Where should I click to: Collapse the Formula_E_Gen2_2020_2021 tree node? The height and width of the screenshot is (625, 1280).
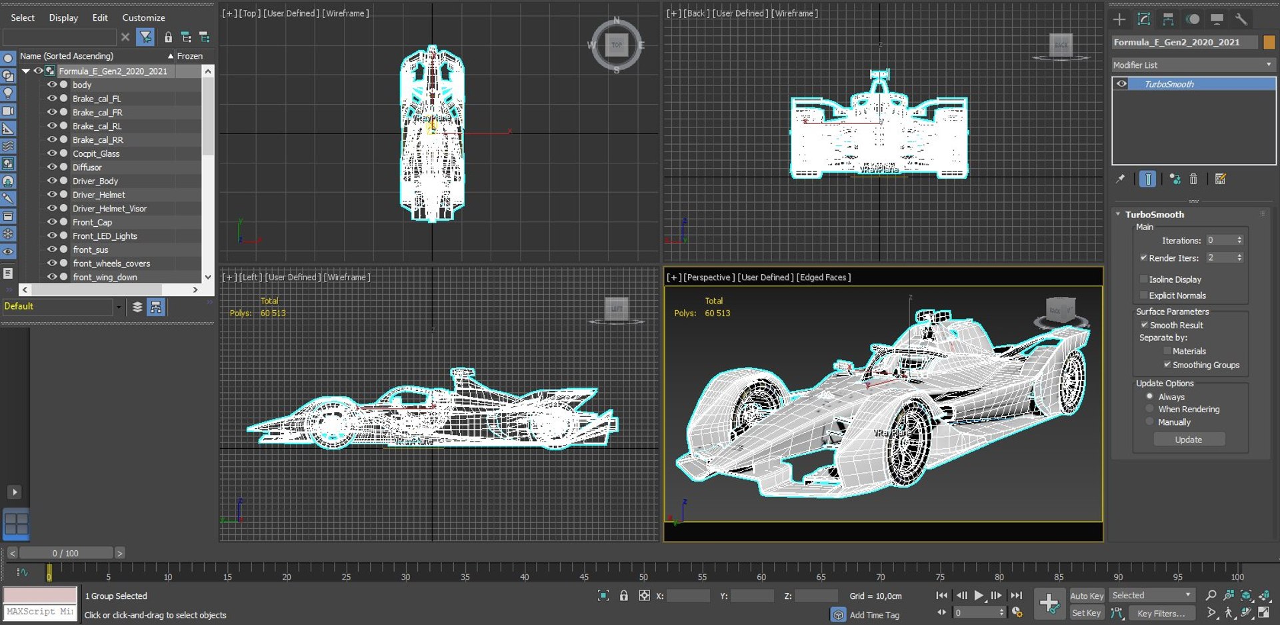coord(26,71)
